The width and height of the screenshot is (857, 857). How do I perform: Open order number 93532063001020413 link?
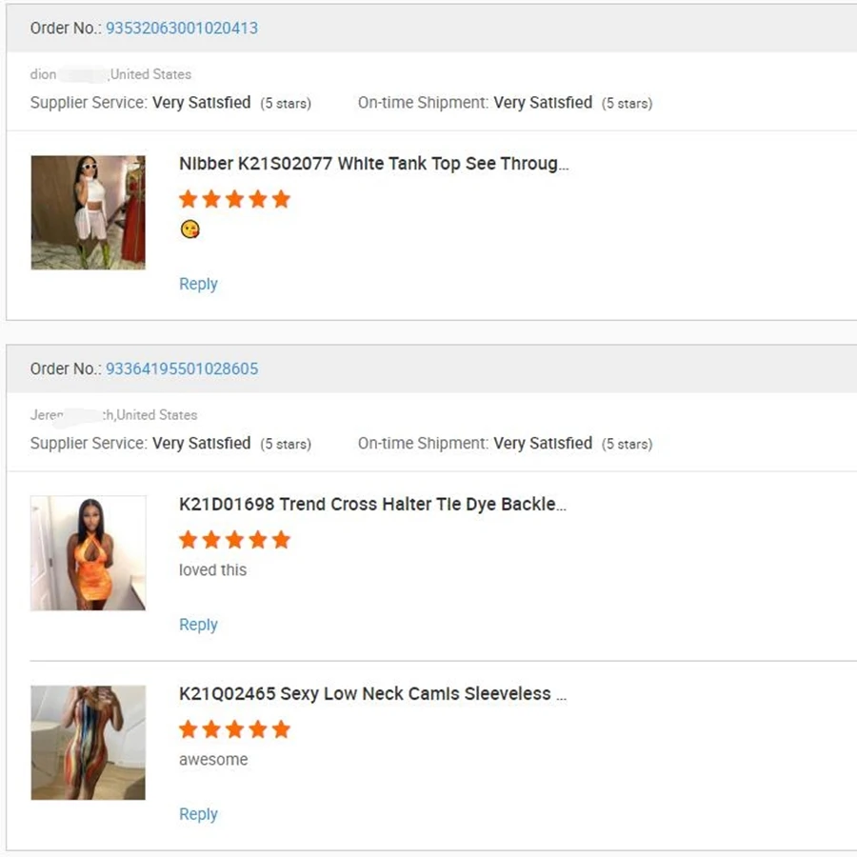tap(181, 28)
